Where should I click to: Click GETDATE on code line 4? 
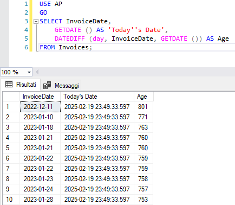[68, 30]
